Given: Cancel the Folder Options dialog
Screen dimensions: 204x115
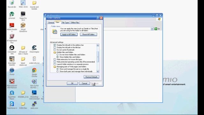Looking at the screenshot, I should click(84, 83).
